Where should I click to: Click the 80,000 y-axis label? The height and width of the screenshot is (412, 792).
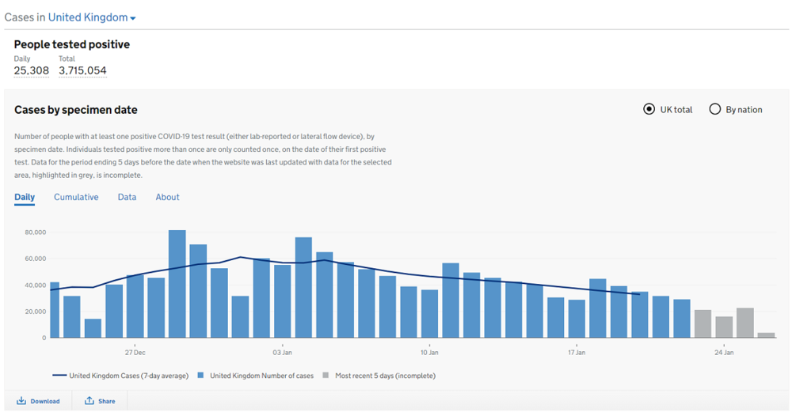point(36,232)
